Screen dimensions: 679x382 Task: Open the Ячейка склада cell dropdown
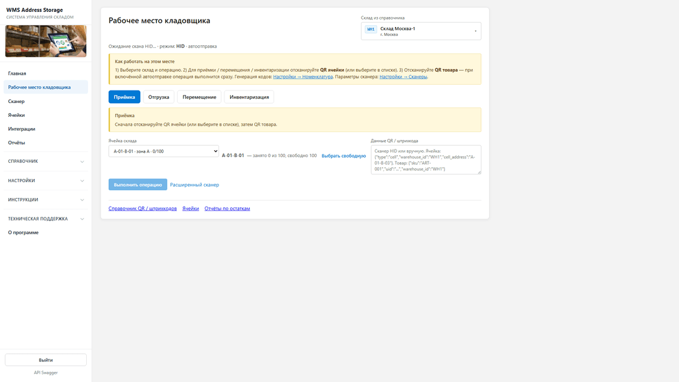(x=163, y=151)
